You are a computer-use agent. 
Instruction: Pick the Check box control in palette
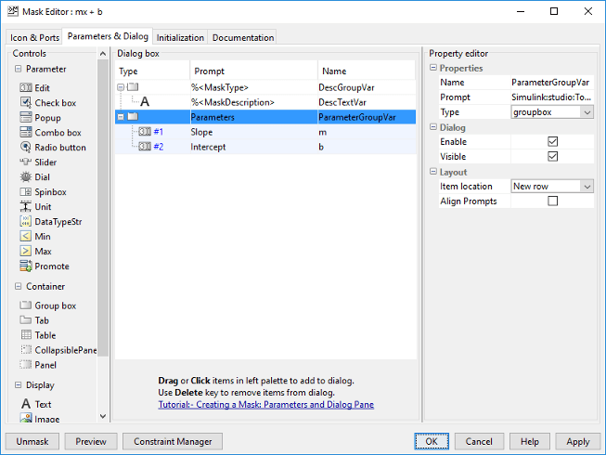(x=25, y=103)
